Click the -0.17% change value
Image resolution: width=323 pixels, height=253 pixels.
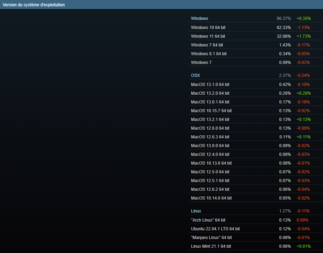(303, 45)
